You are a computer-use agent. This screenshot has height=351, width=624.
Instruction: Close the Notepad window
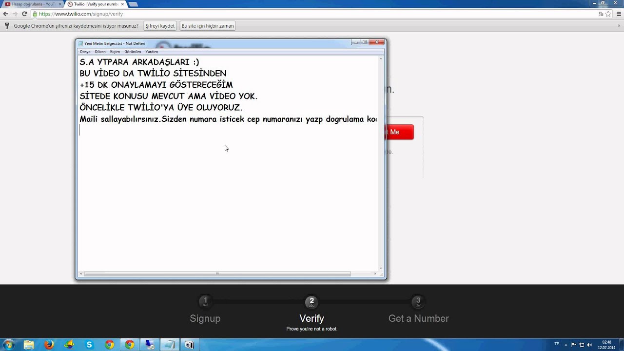[376, 42]
